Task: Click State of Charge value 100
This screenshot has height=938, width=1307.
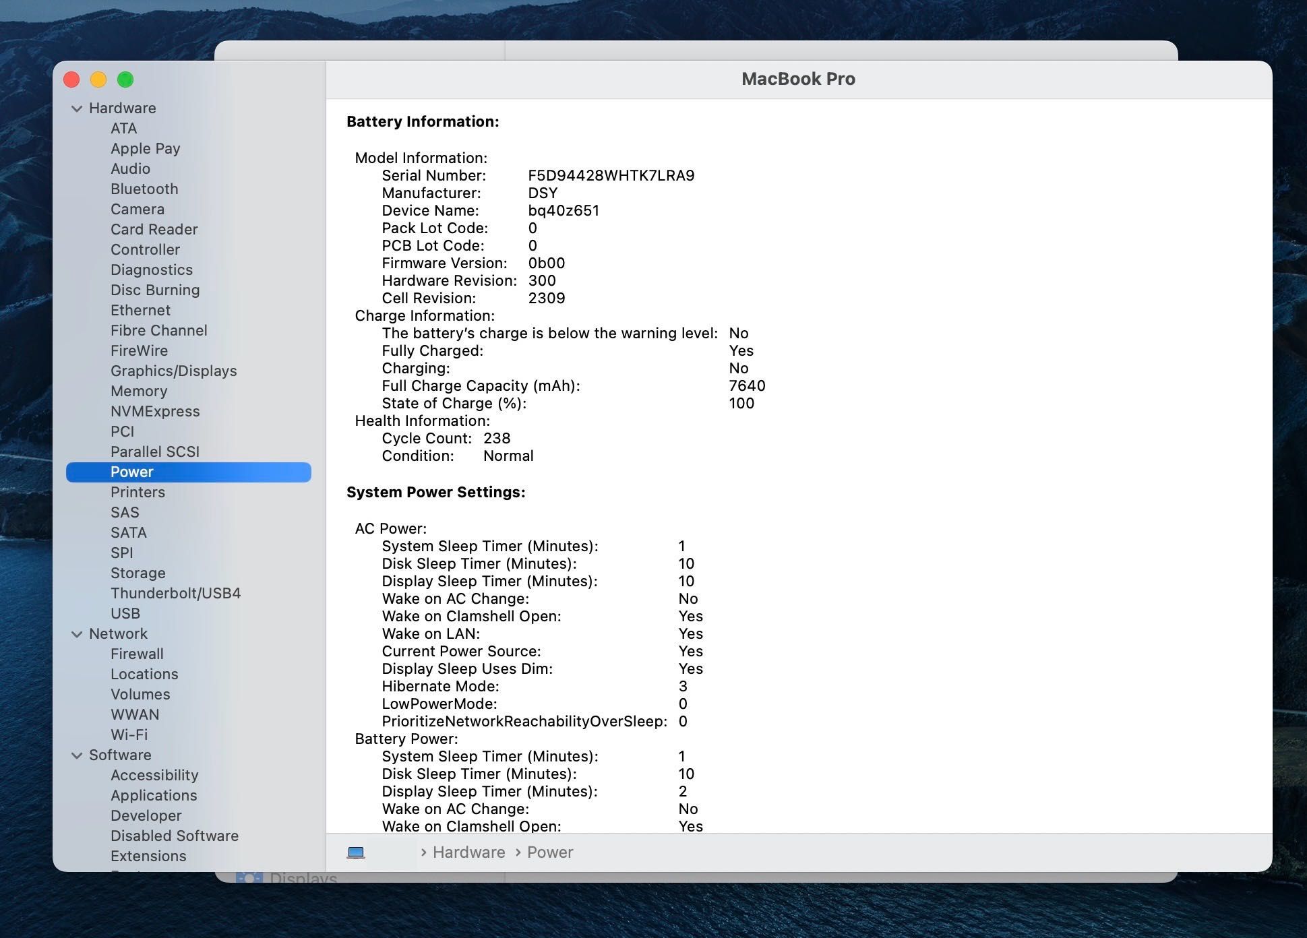Action: coord(741,404)
